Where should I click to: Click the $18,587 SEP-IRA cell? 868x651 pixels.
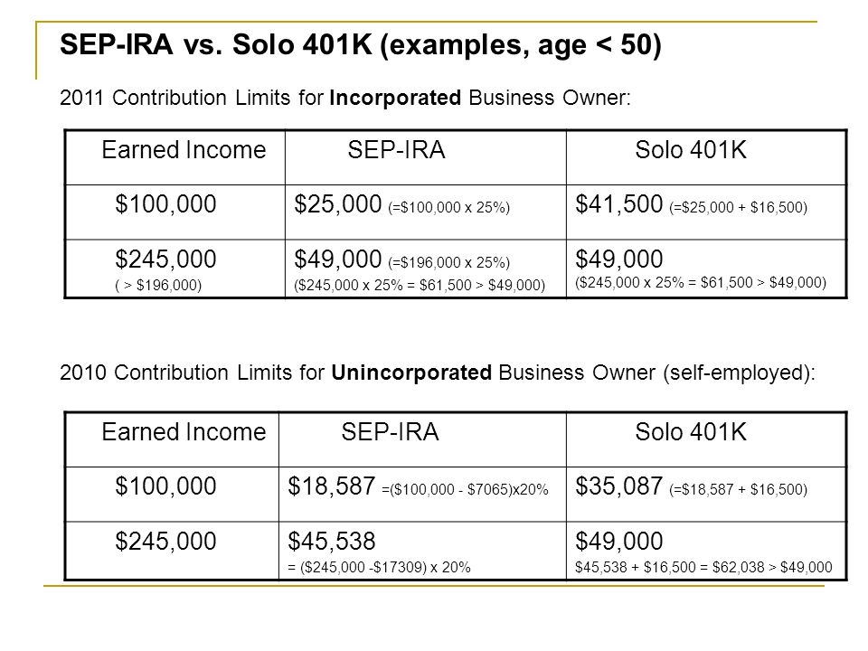pos(422,495)
